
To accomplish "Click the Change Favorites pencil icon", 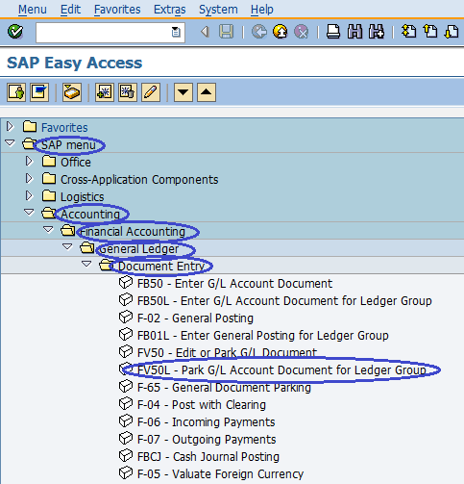I will point(151,92).
